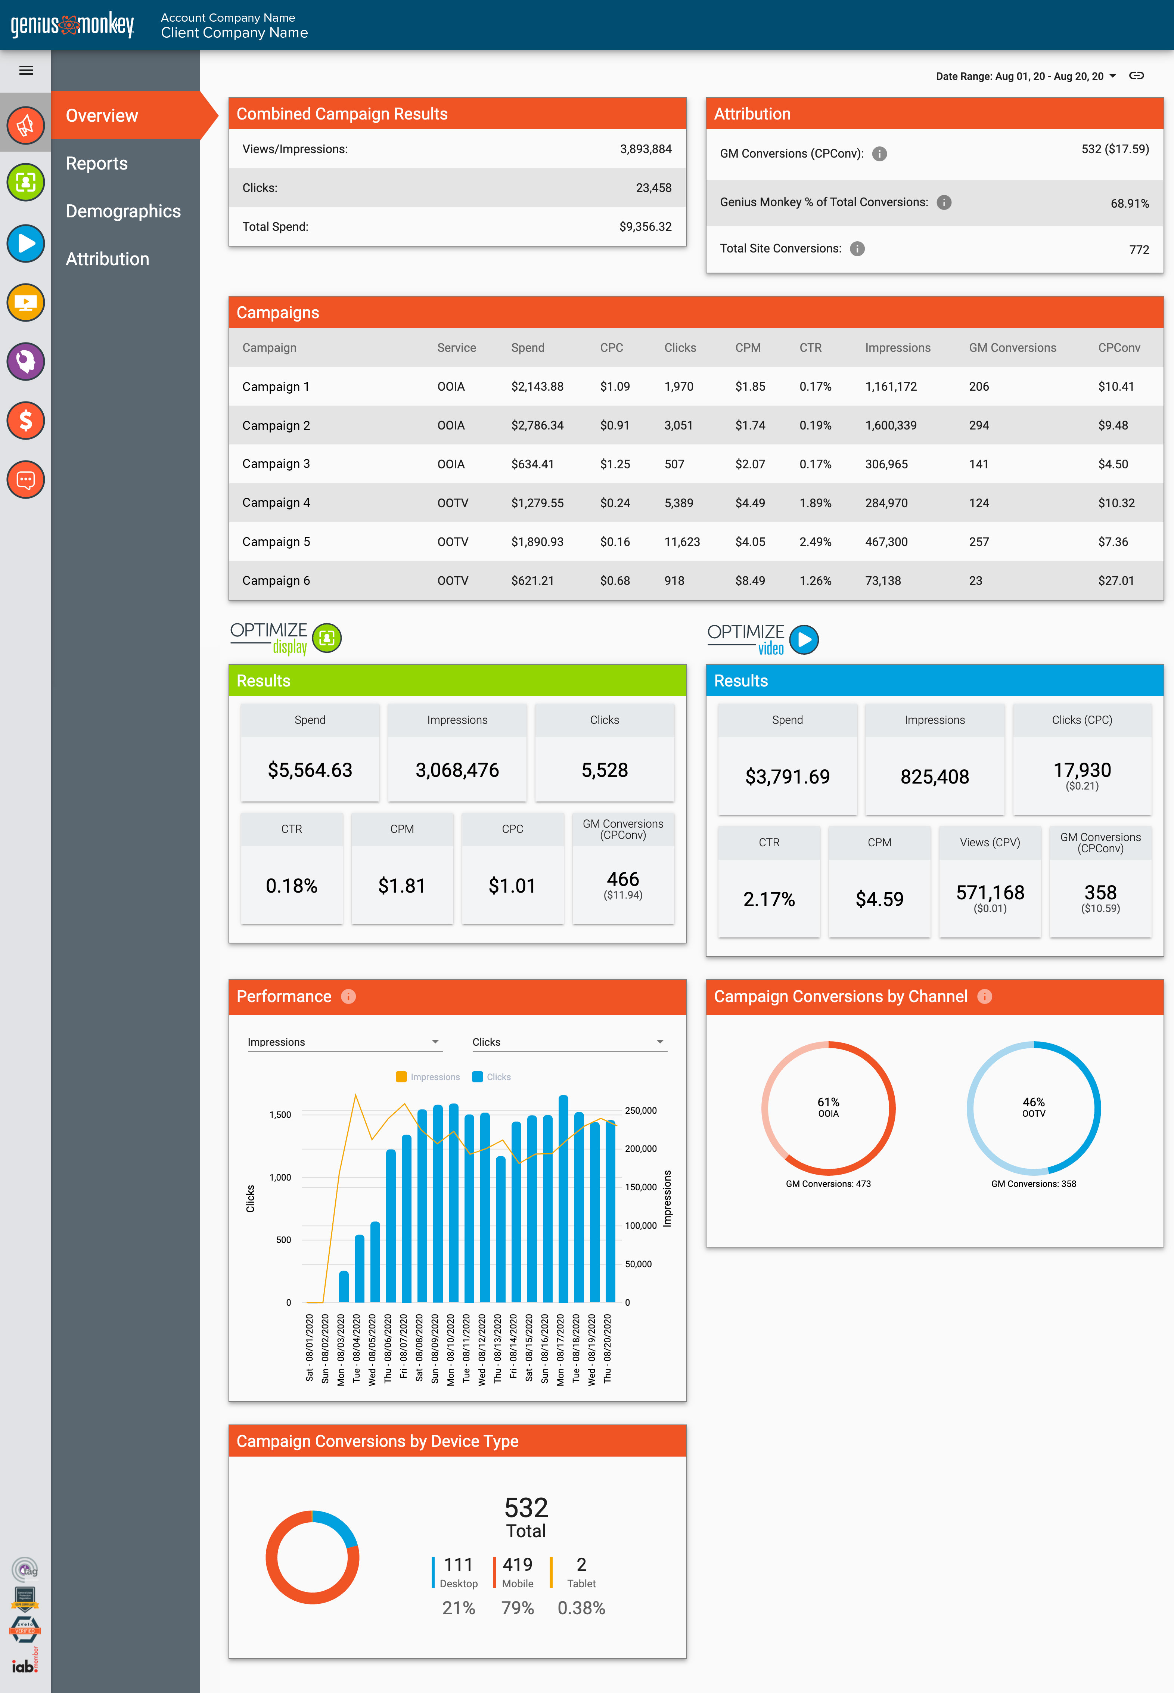Viewport: 1174px width, 1693px height.
Task: Click the Conversions by Channel info icon
Action: coord(984,996)
